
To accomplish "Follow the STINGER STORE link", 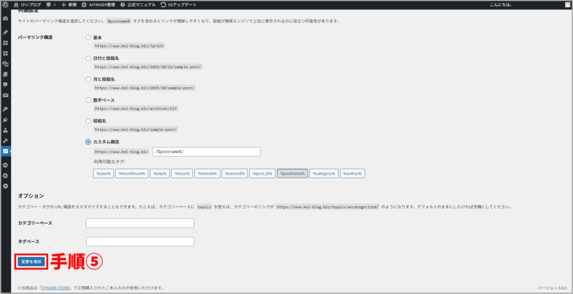I will point(54,288).
